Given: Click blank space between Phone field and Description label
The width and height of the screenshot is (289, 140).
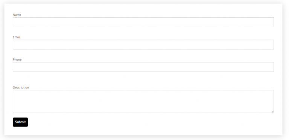Looking at the screenshot, I should (143, 79).
